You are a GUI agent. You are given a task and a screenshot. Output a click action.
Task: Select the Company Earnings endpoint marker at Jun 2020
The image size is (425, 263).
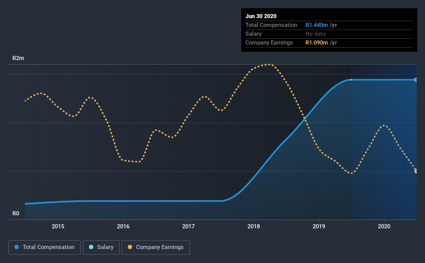tap(416, 171)
